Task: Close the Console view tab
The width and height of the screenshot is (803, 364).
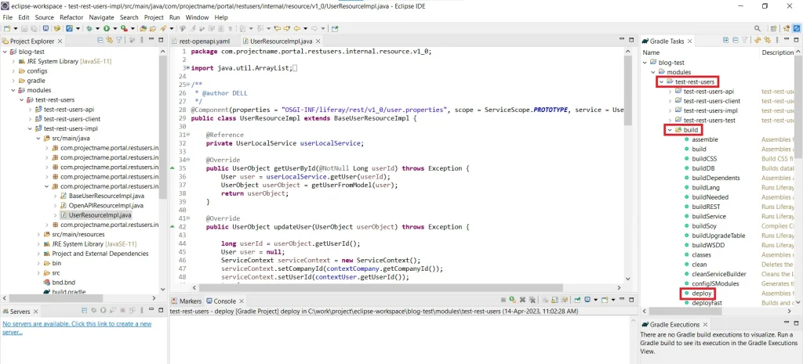Action: click(x=241, y=301)
